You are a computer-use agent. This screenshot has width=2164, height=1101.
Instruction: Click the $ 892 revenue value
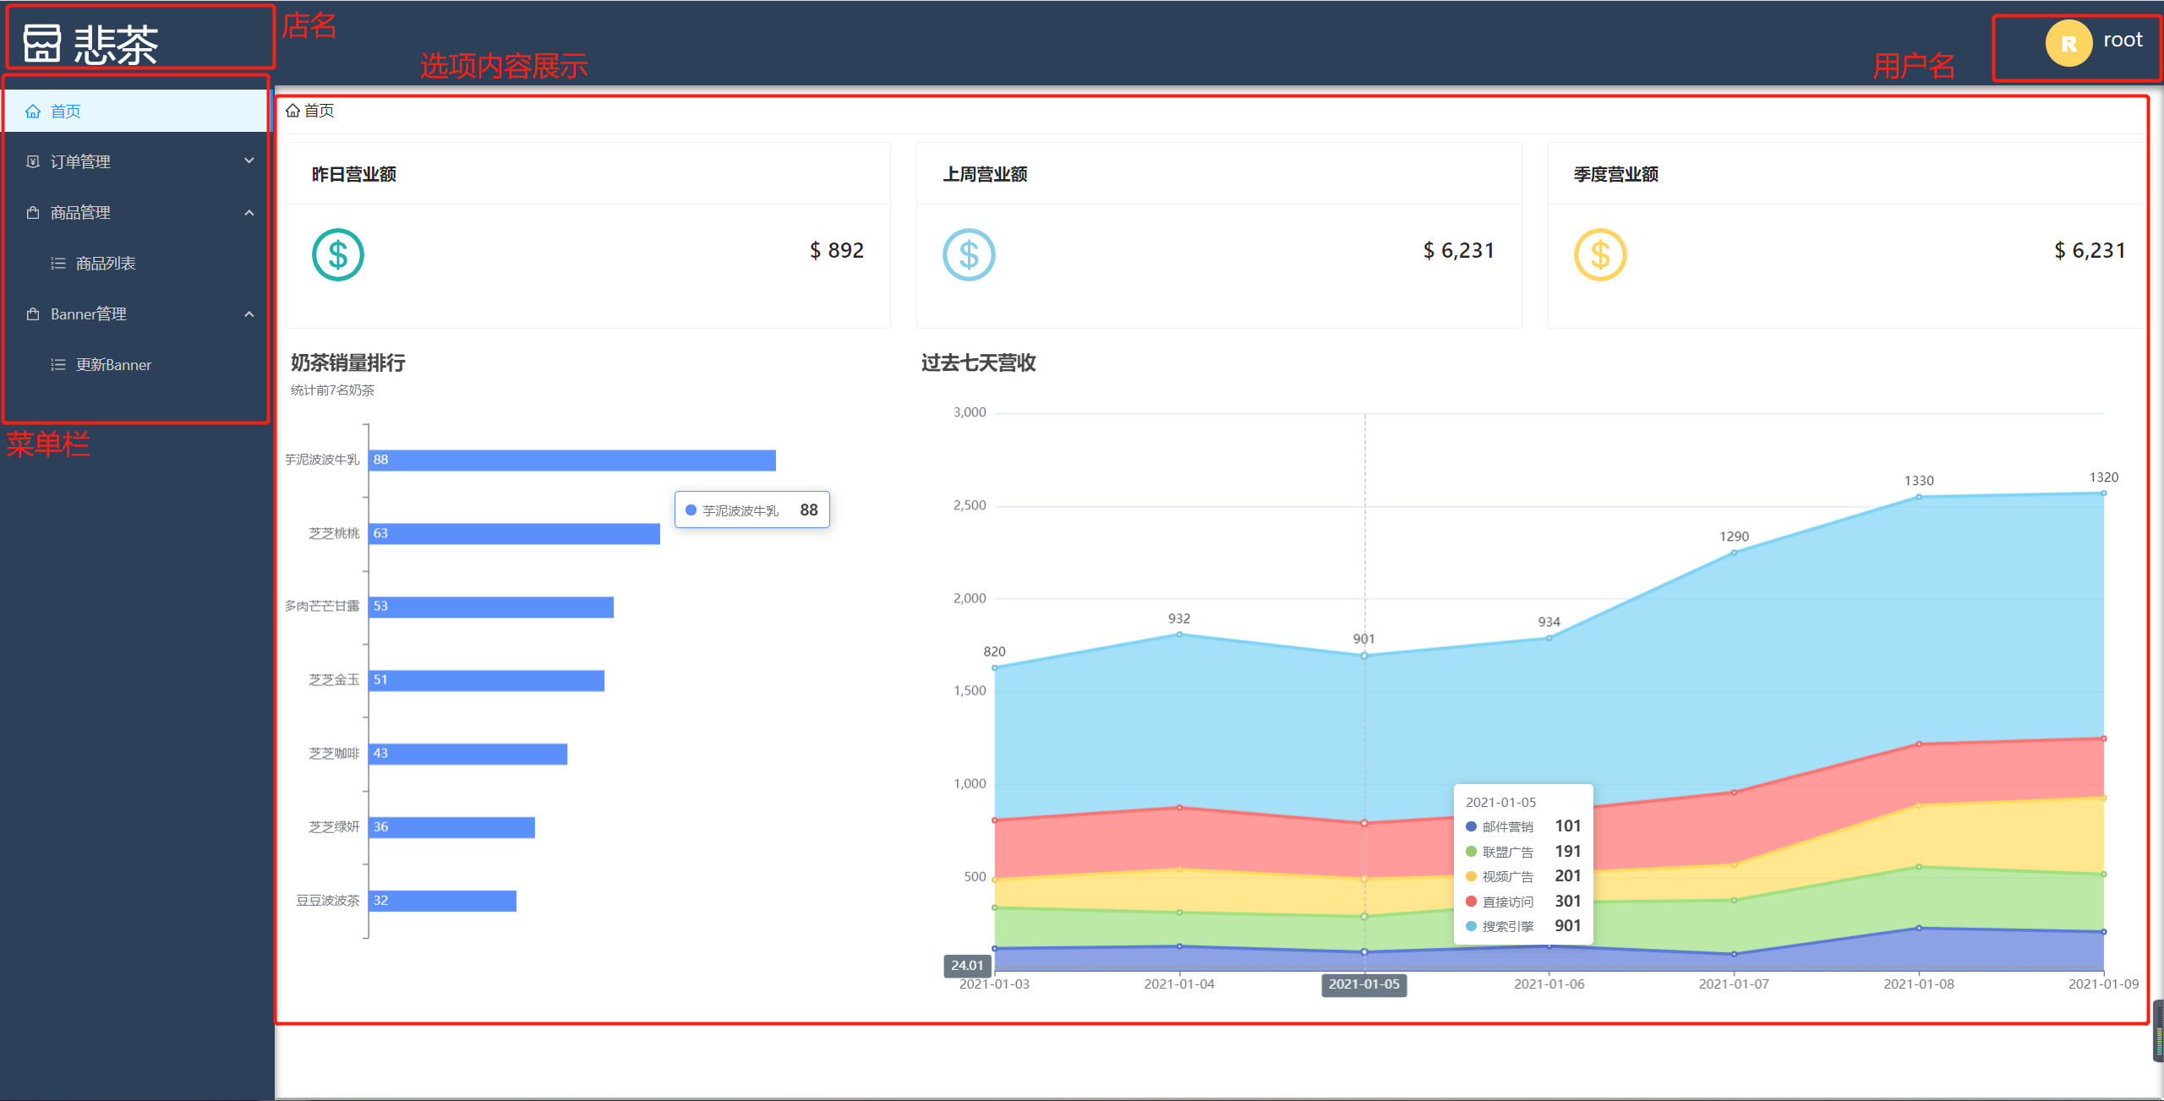point(837,251)
